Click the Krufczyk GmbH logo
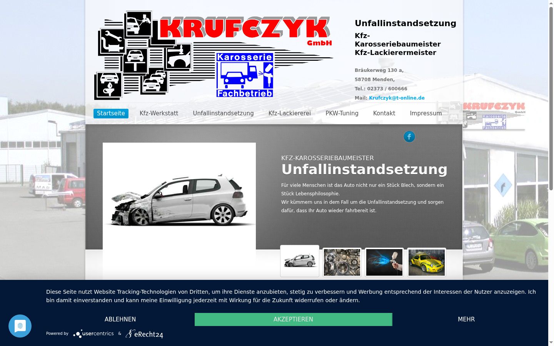Screen dimensions: 554x346 (x=214, y=55)
